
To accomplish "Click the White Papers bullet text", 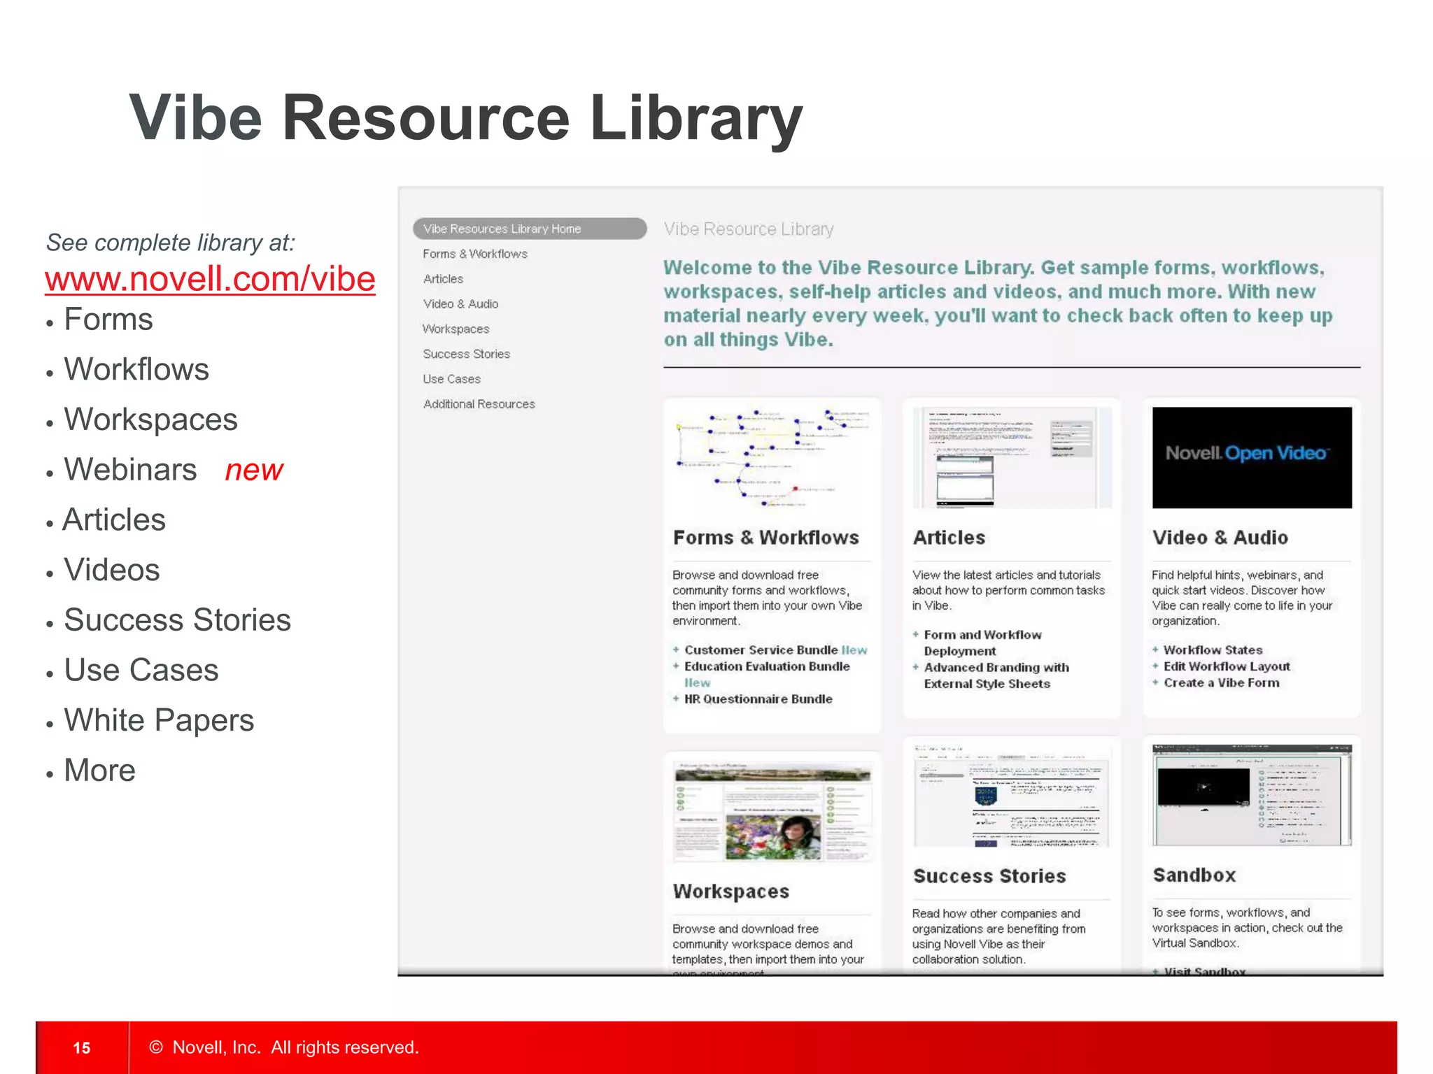I will [159, 721].
